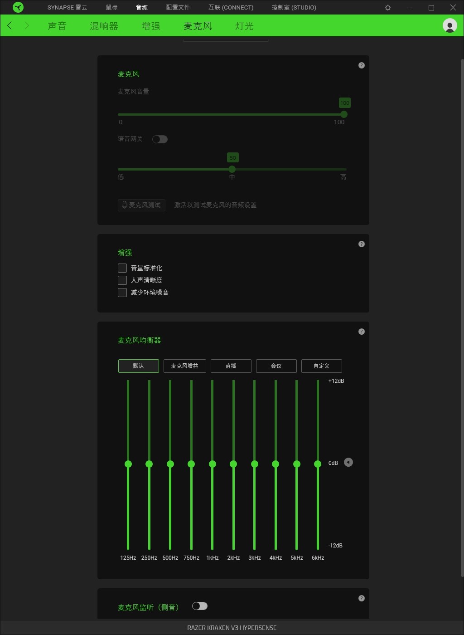The width and height of the screenshot is (464, 635).
Task: Open help for 增强 panel
Action: (x=362, y=244)
